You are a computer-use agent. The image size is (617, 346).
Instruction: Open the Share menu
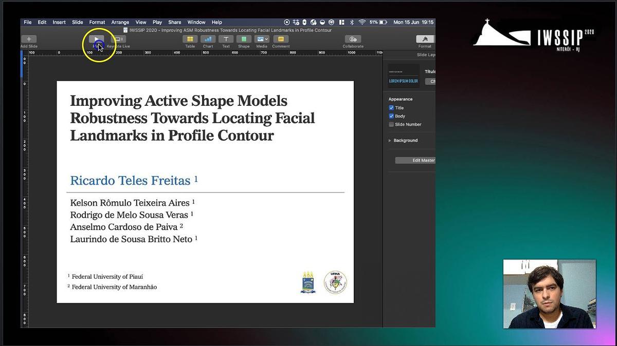pos(175,22)
